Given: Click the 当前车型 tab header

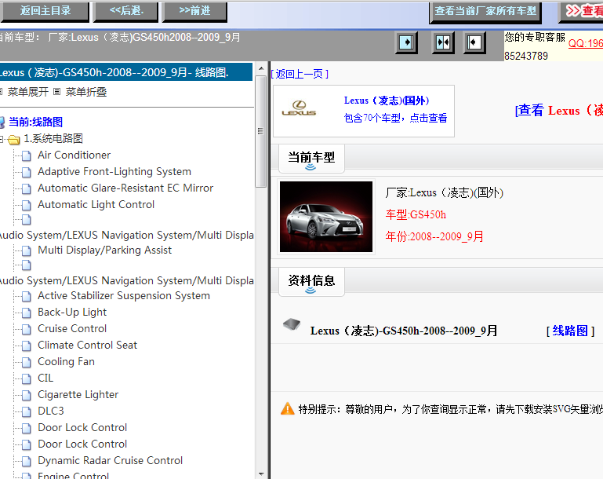Looking at the screenshot, I should (311, 159).
